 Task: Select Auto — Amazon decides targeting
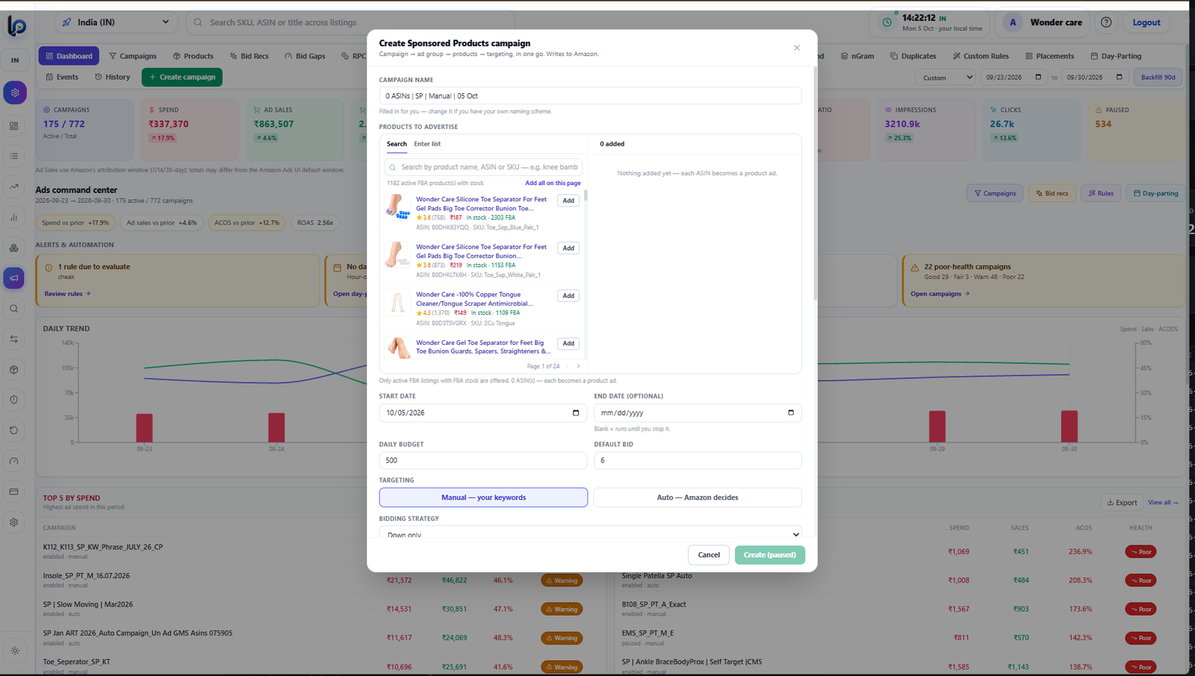pyautogui.click(x=698, y=498)
